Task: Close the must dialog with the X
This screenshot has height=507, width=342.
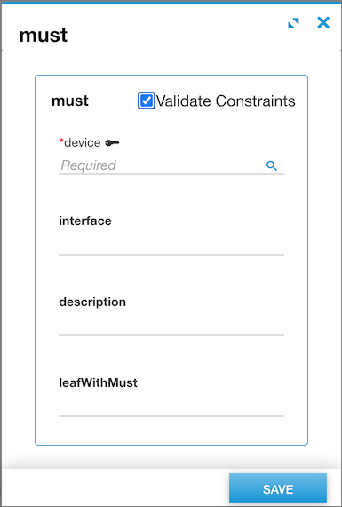Action: pos(323,22)
